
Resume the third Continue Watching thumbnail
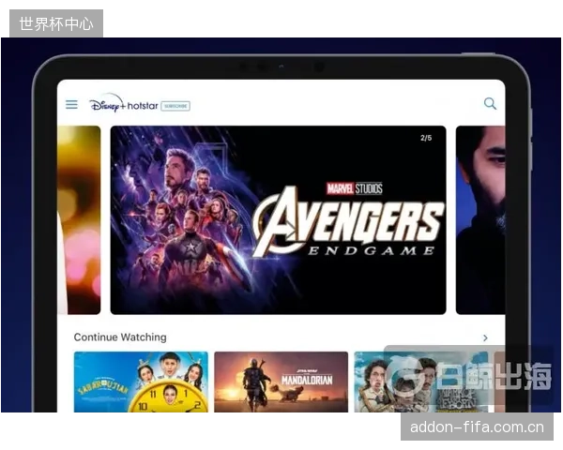pyautogui.click(x=420, y=382)
